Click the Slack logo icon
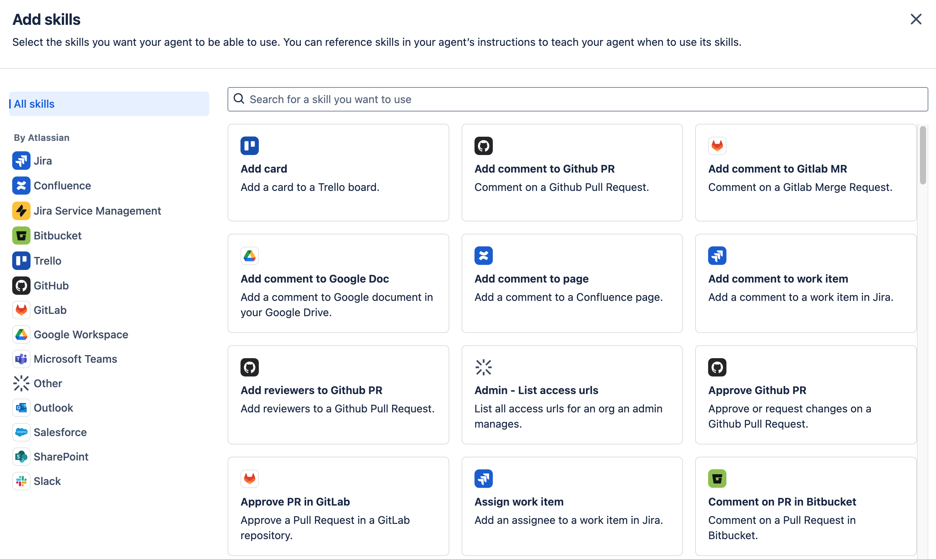 (x=21, y=481)
